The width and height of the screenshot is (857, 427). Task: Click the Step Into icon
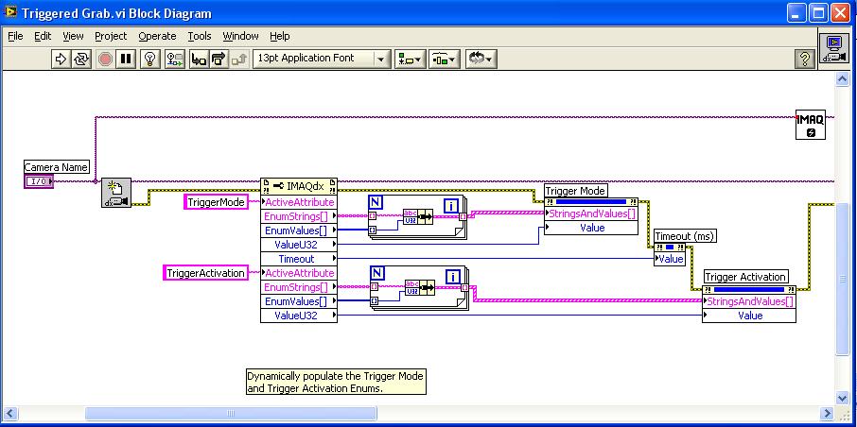[199, 59]
